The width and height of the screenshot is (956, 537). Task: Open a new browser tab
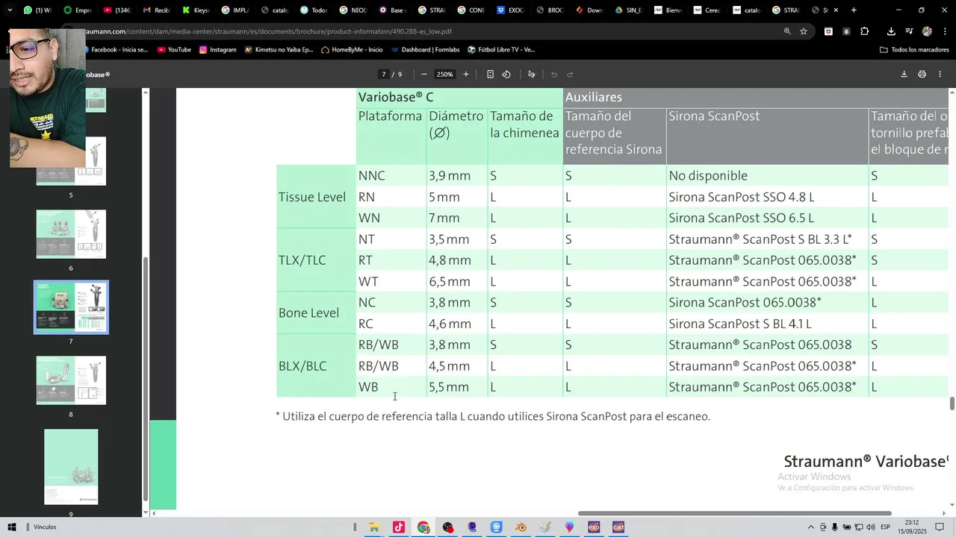(854, 10)
